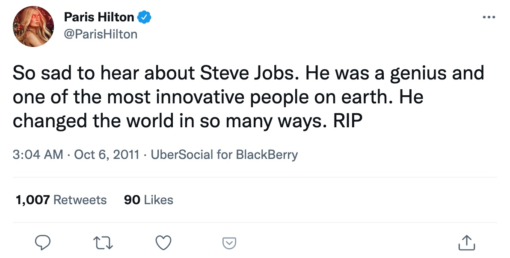Save the tweet with the Pocket icon

pos(229,243)
